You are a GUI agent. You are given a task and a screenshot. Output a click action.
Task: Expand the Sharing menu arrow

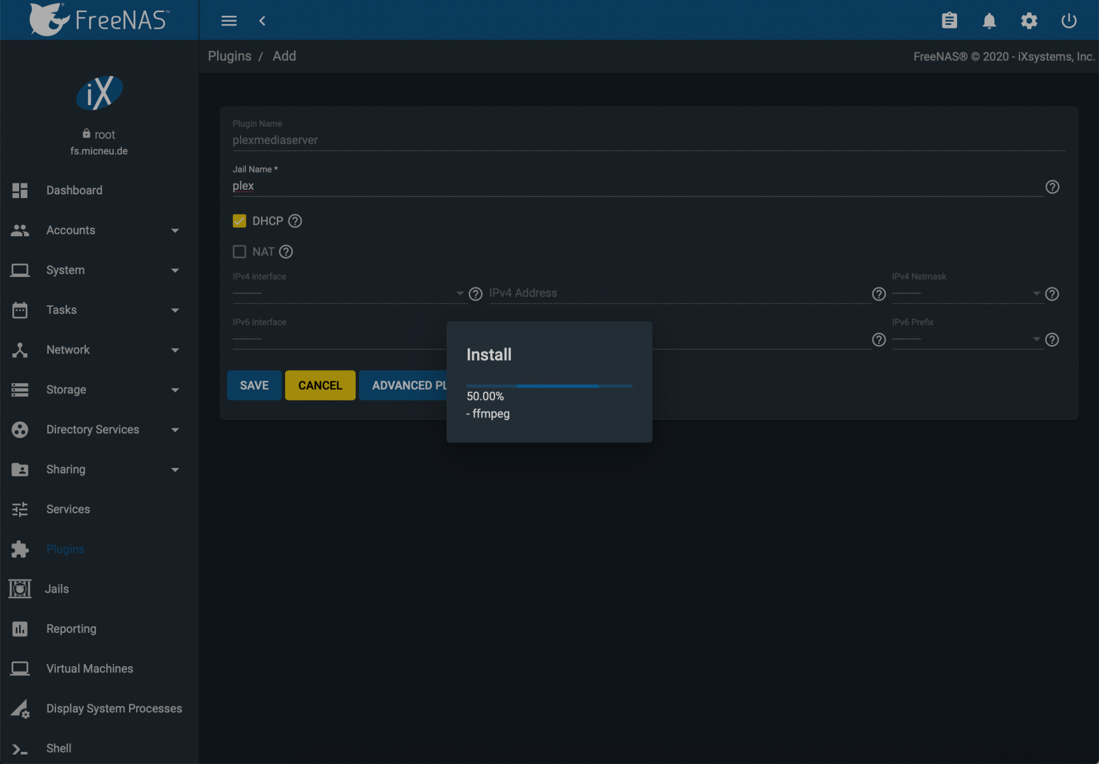(x=175, y=470)
